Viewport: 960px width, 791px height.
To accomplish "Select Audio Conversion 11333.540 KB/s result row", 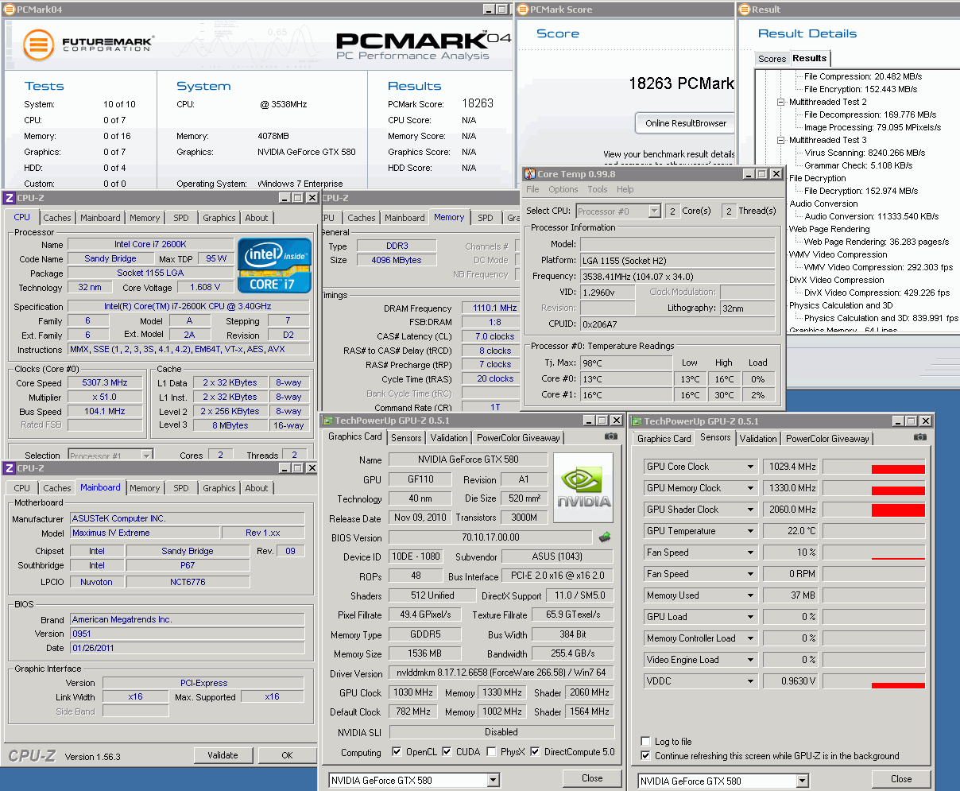I will pos(871,216).
